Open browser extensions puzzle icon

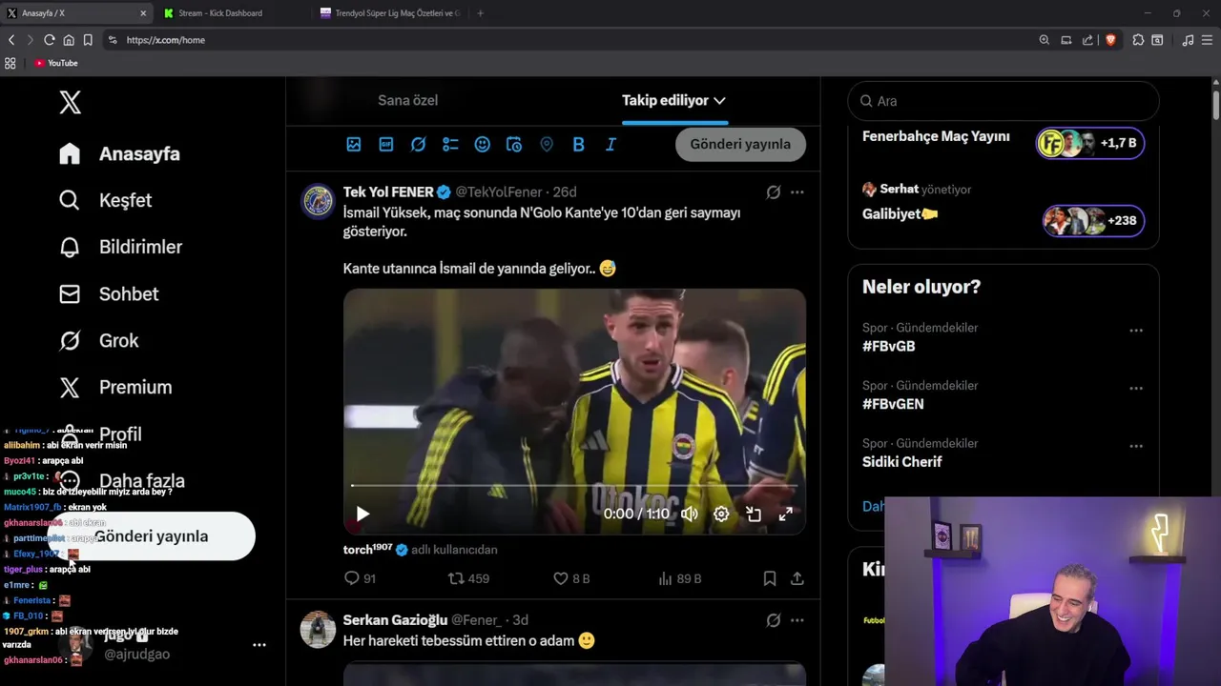tap(1138, 40)
